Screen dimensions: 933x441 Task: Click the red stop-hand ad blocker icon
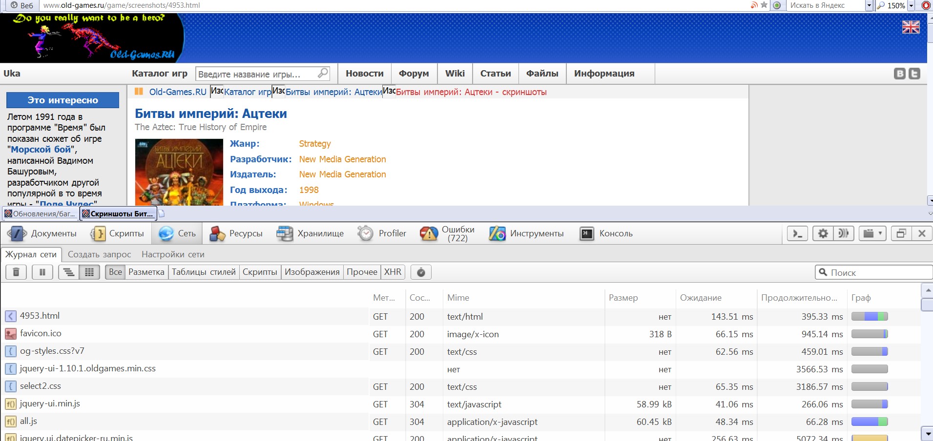[x=926, y=5]
